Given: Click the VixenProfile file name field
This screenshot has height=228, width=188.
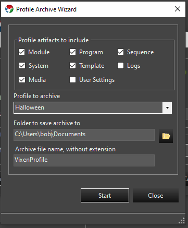Looking at the screenshot, I should tap(84, 160).
